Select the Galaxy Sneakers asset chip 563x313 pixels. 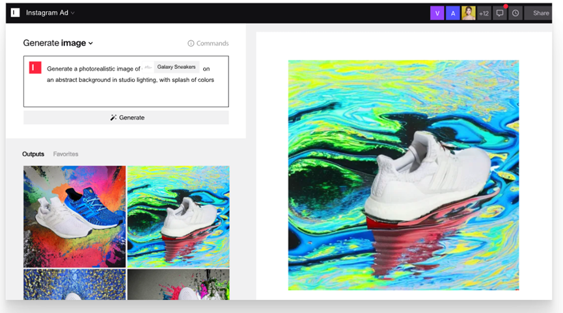pyautogui.click(x=171, y=67)
